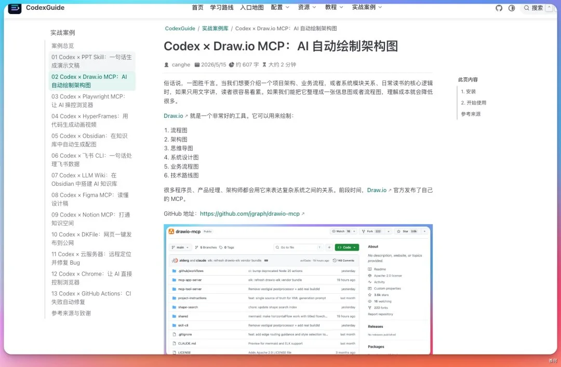The image size is (561, 367).
Task: Toggle the dark mode theme icon
Action: [x=512, y=8]
